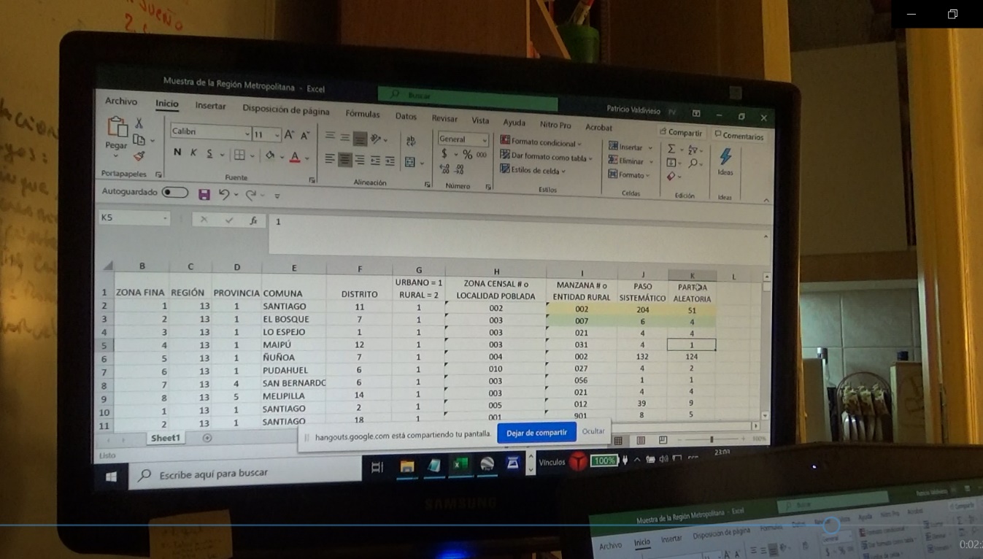Click the red Font Color A

pyautogui.click(x=295, y=157)
